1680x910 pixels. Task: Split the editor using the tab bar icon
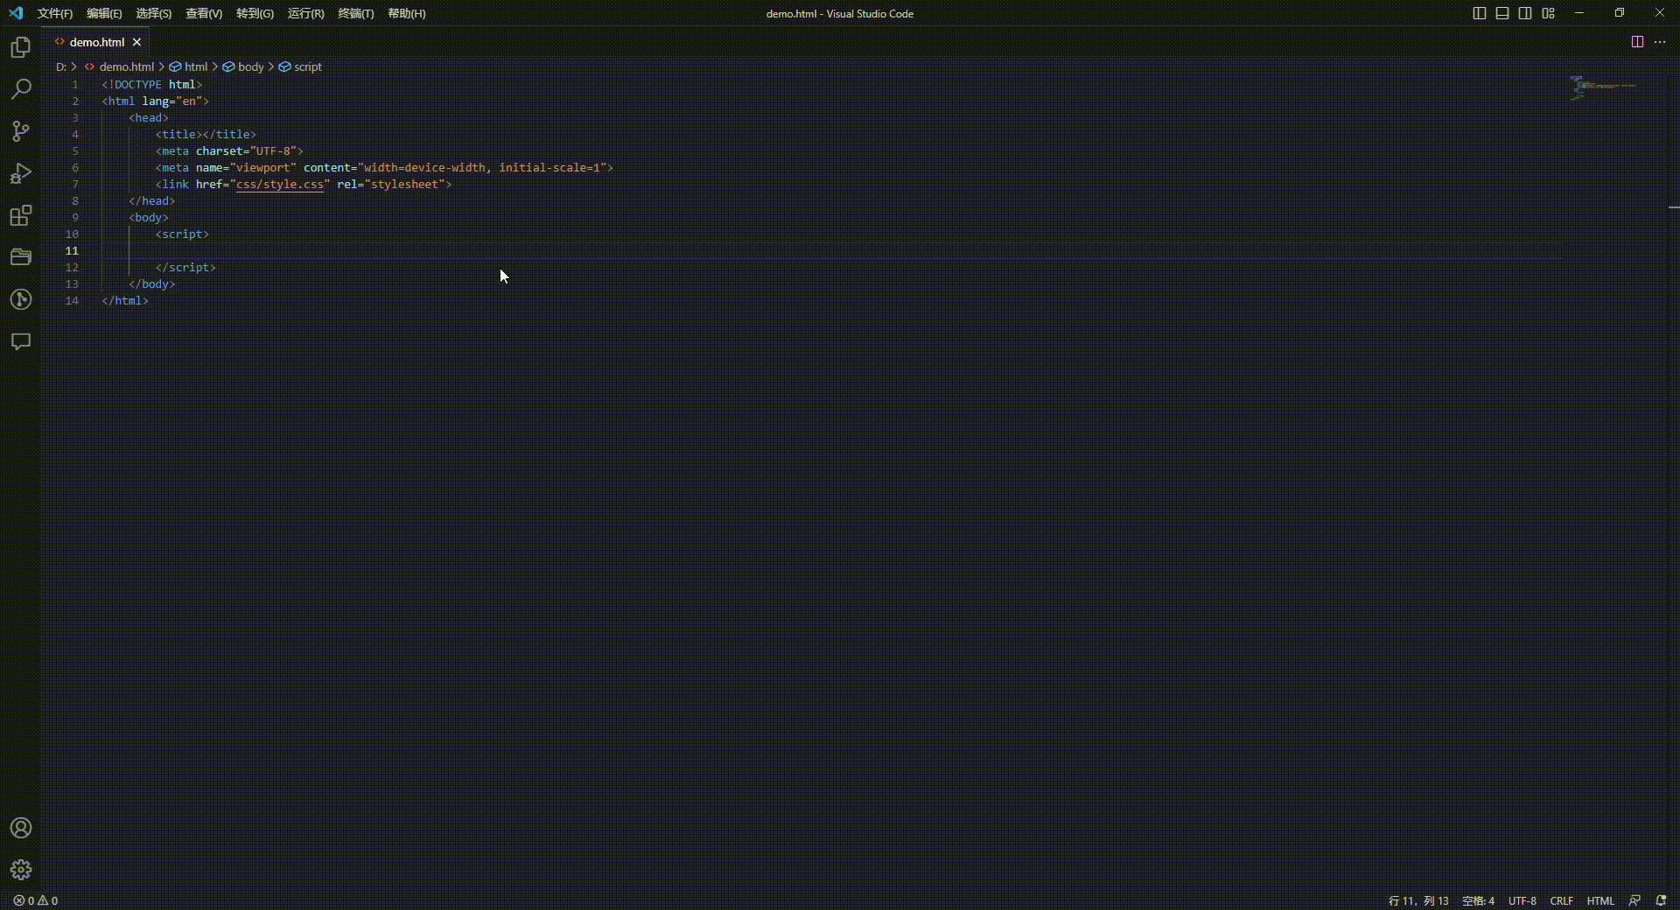coord(1636,41)
